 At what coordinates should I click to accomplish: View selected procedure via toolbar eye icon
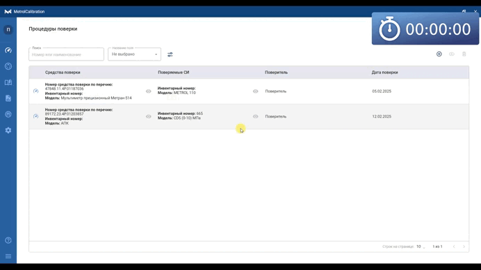click(452, 54)
